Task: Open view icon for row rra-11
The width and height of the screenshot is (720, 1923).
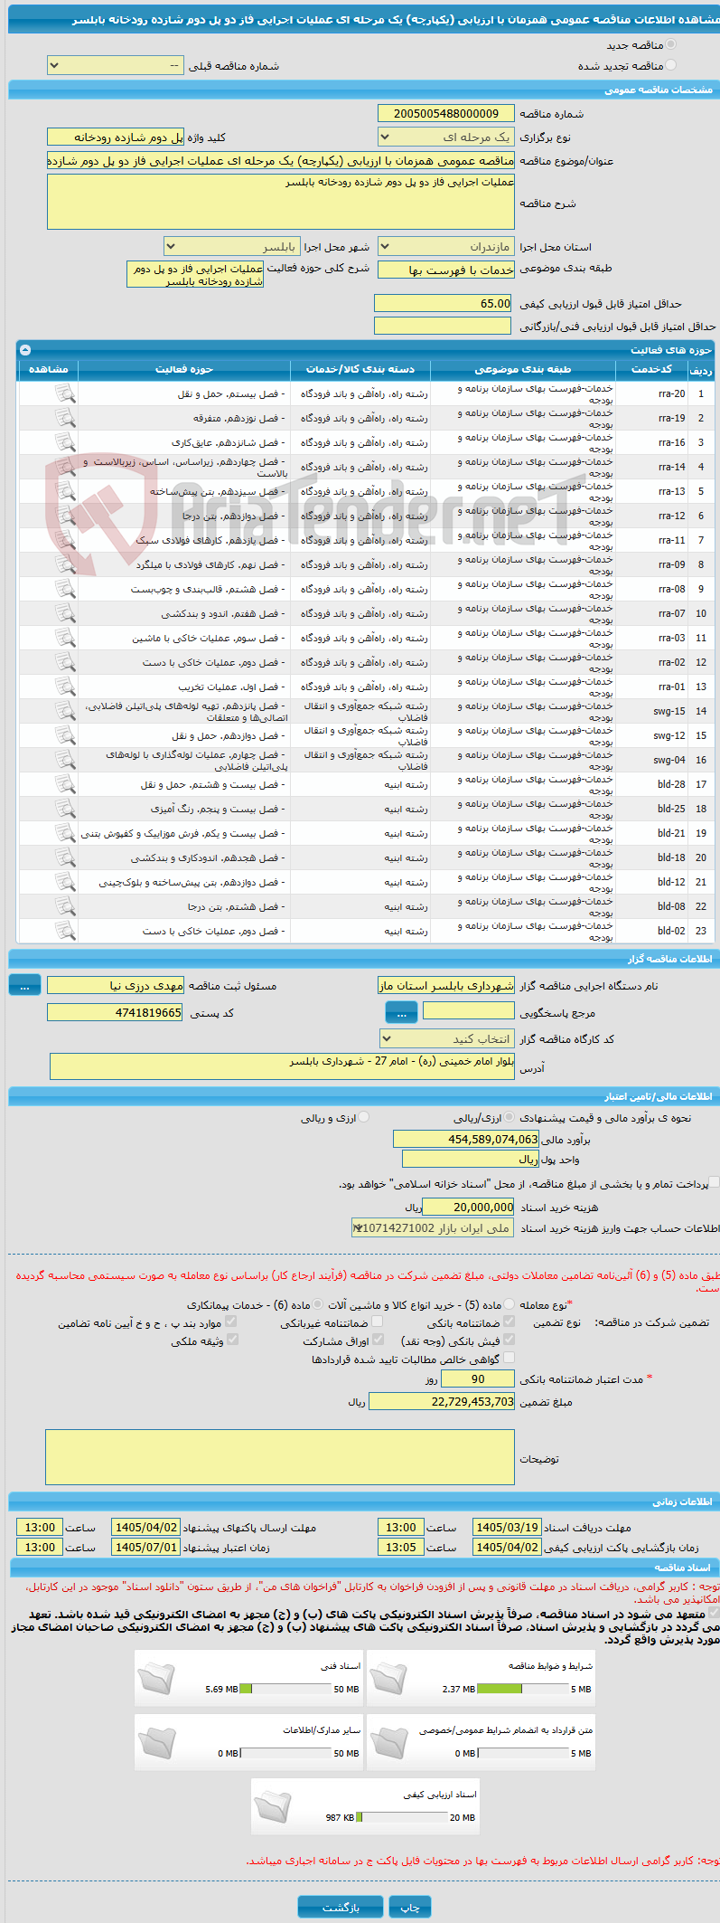Action: 65,540
